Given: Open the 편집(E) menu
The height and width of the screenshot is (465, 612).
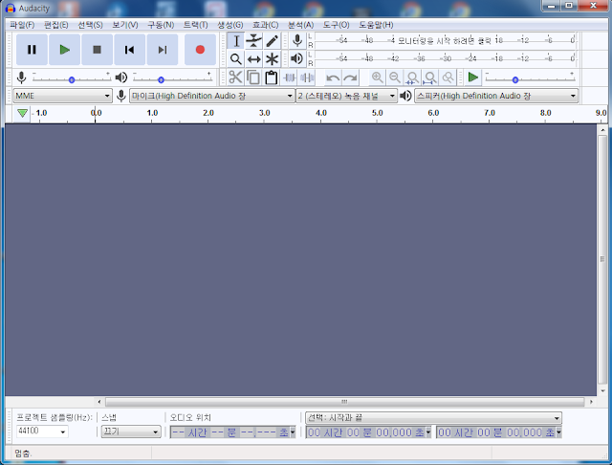Looking at the screenshot, I should pos(55,25).
